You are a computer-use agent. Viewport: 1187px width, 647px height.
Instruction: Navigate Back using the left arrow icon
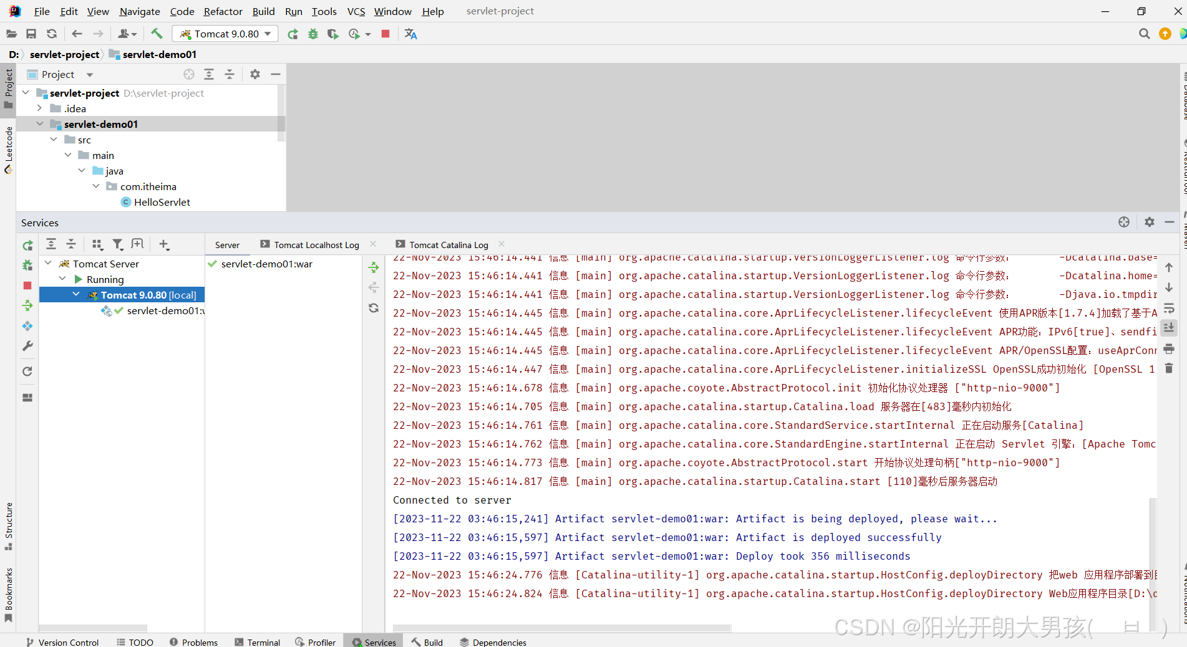point(77,34)
